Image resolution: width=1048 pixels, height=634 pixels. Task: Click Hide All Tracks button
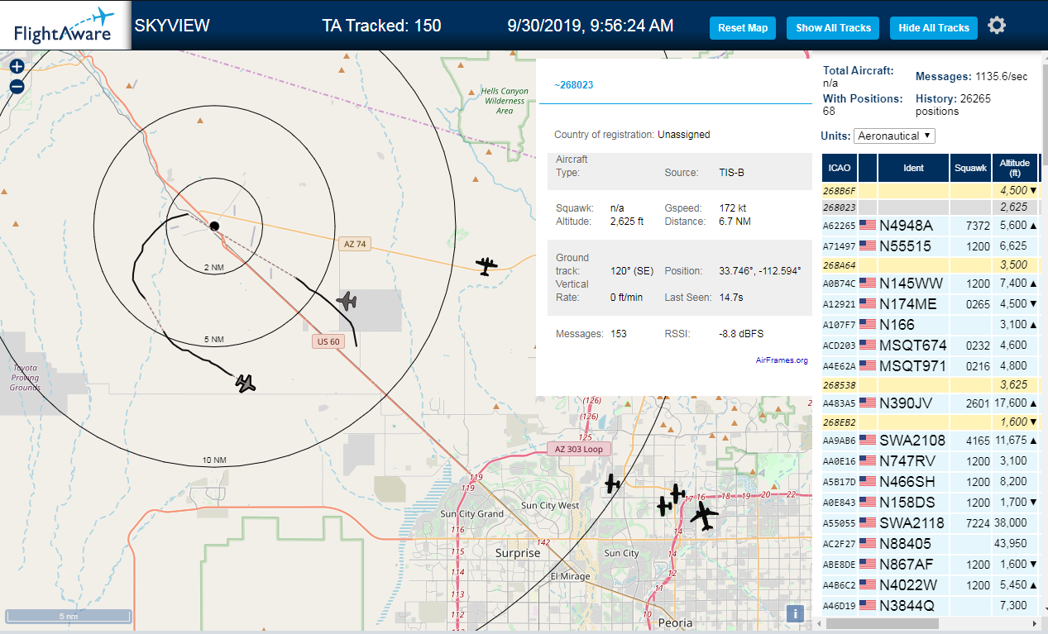click(x=934, y=28)
